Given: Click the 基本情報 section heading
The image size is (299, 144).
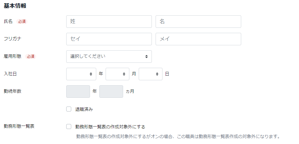Looking at the screenshot, I should click(15, 6).
